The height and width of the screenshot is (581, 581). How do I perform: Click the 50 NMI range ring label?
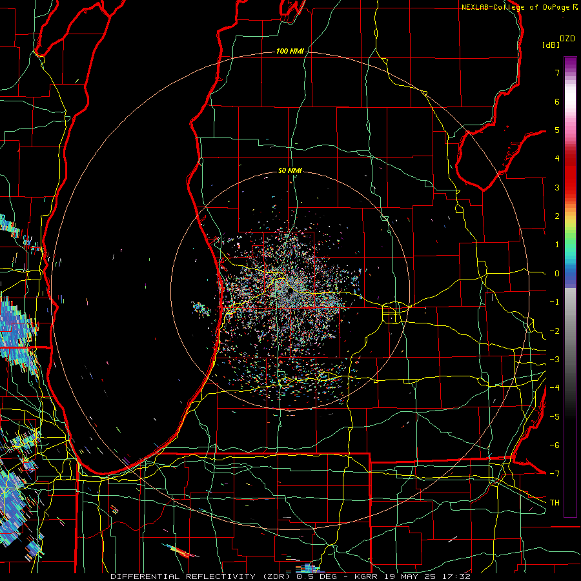(290, 170)
